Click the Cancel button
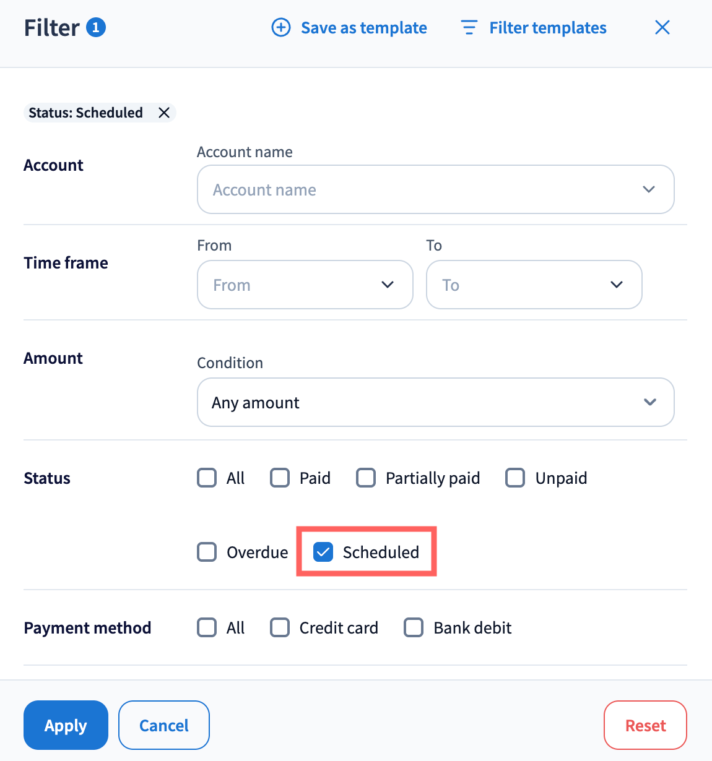712x761 pixels. [163, 725]
